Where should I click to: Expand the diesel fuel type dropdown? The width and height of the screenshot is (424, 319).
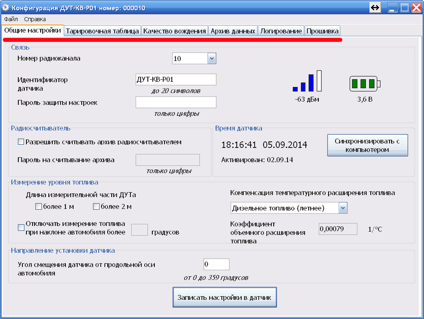pyautogui.click(x=343, y=208)
